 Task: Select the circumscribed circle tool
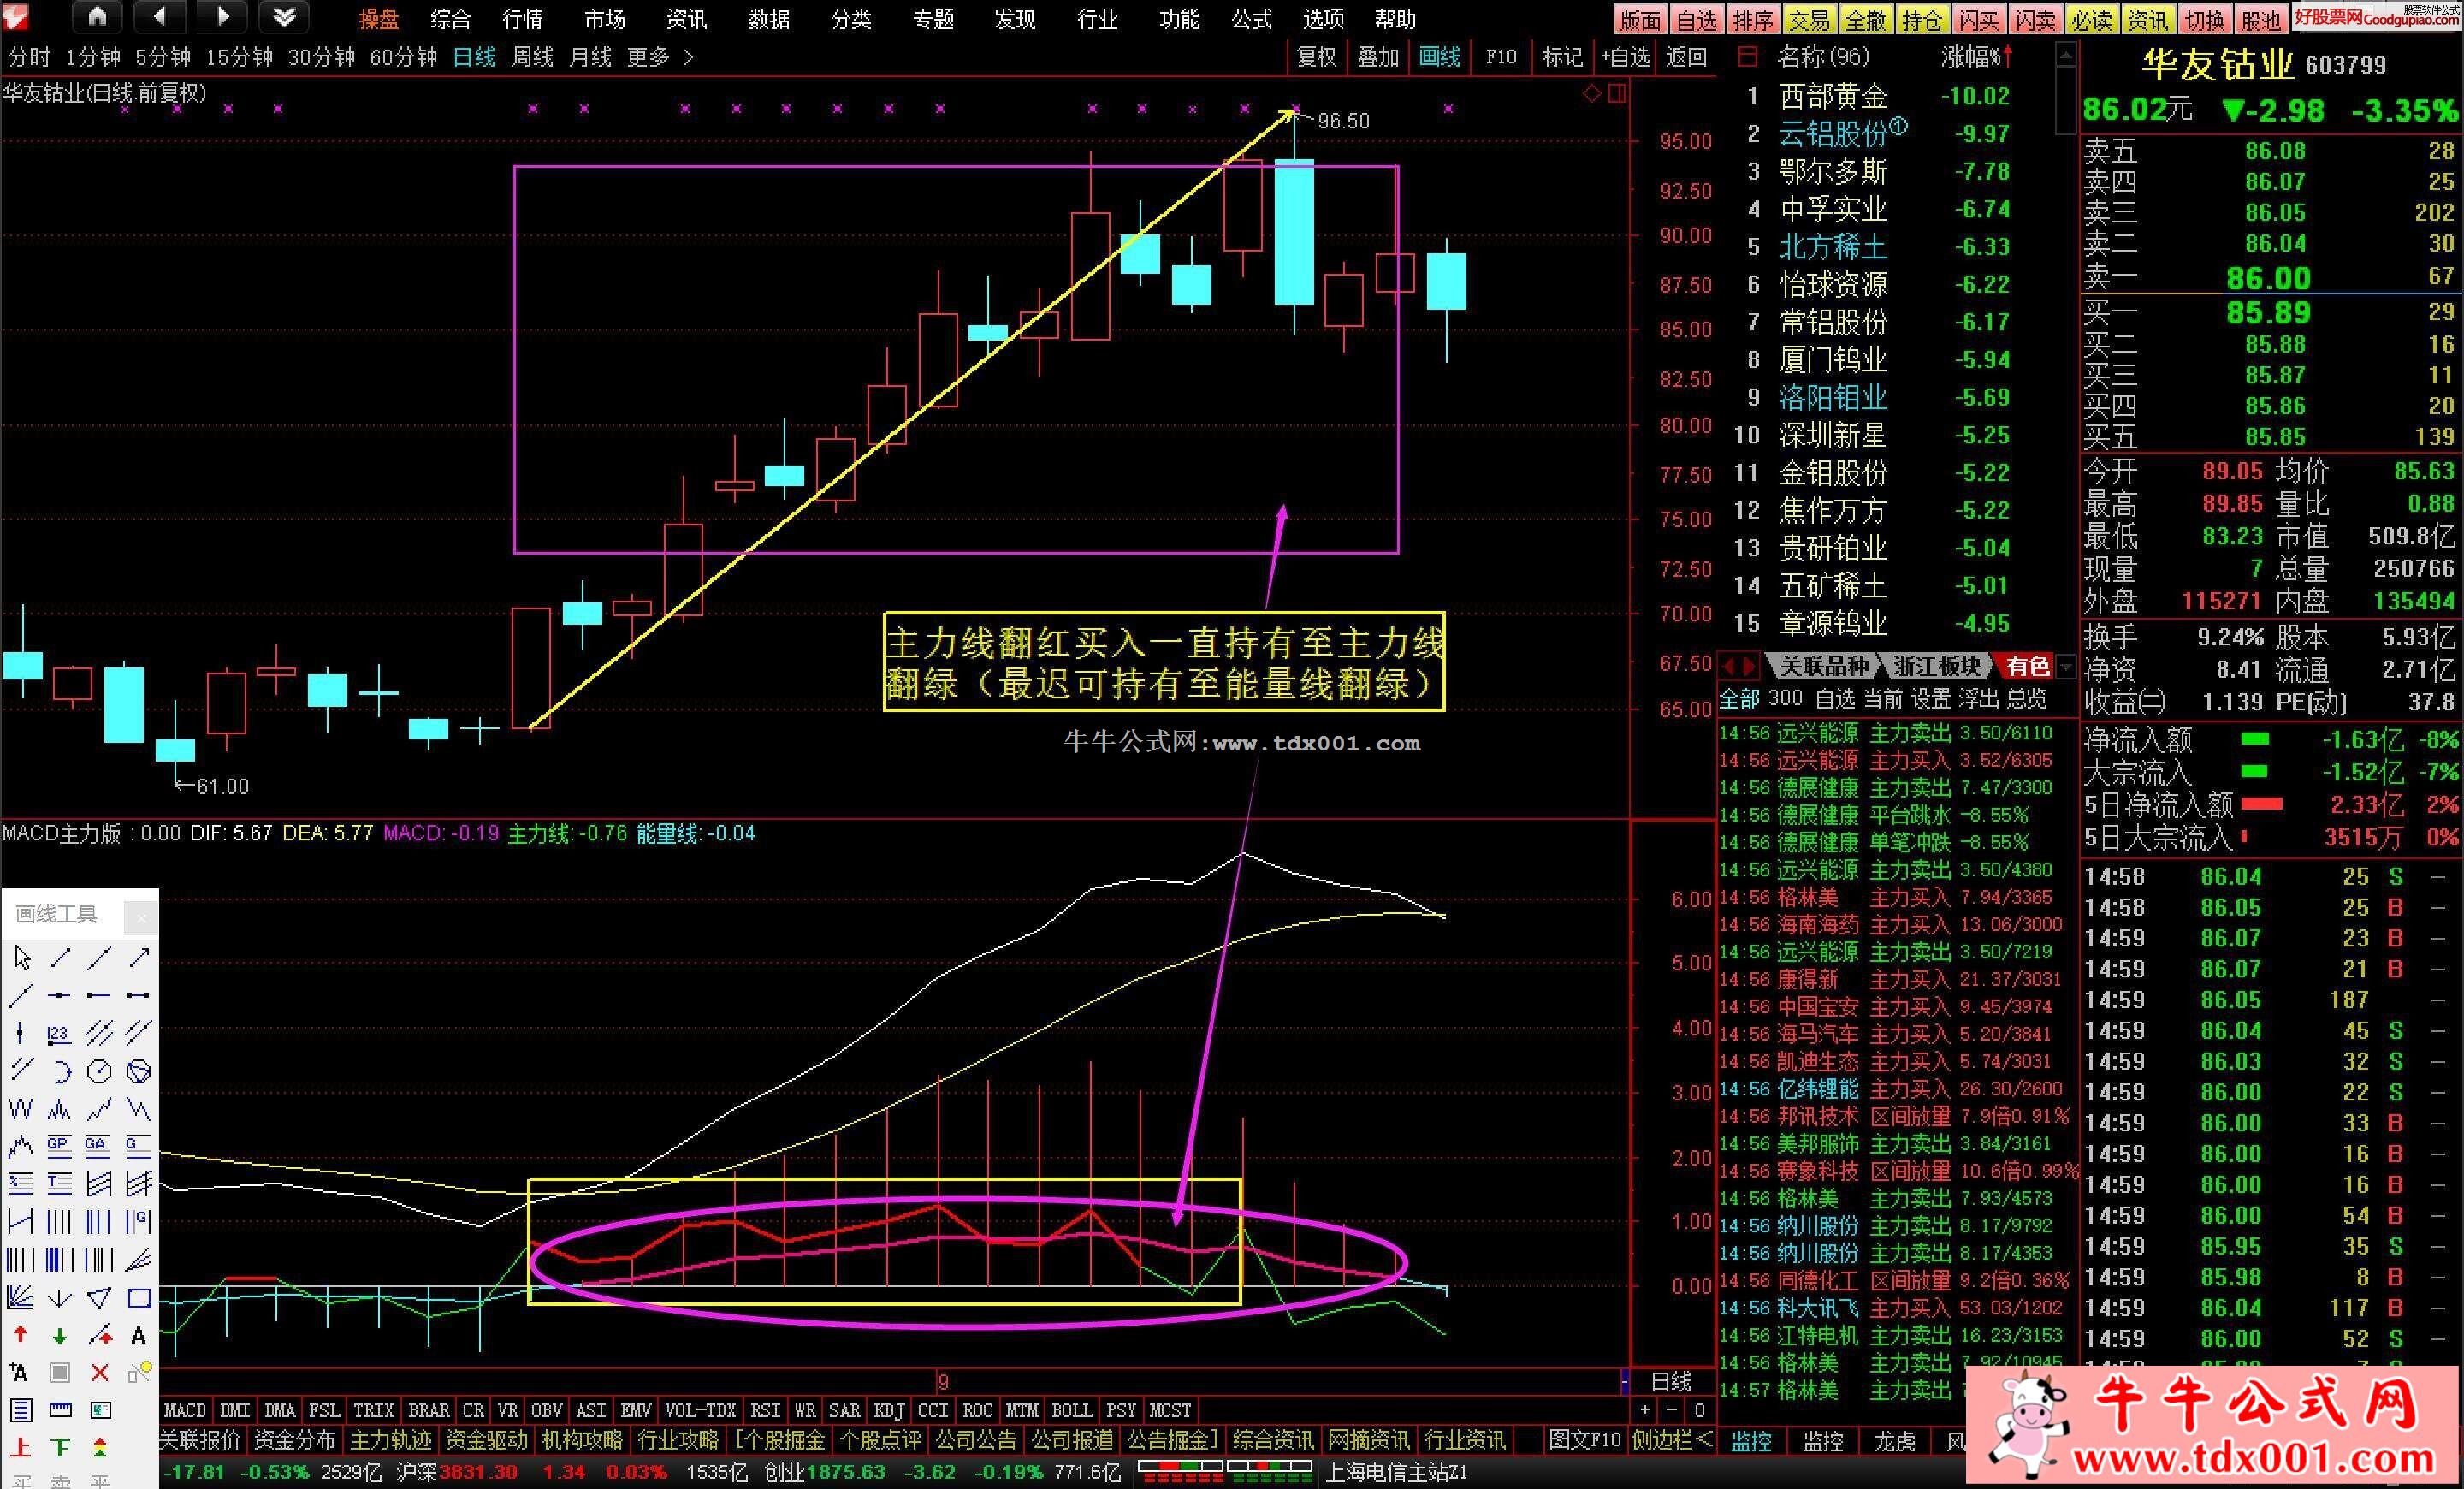click(138, 1072)
